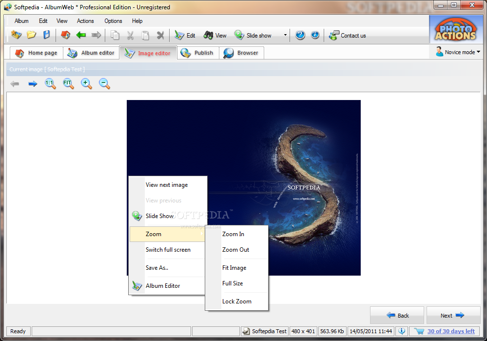Click the 480 x 401 dimensions field

303,331
